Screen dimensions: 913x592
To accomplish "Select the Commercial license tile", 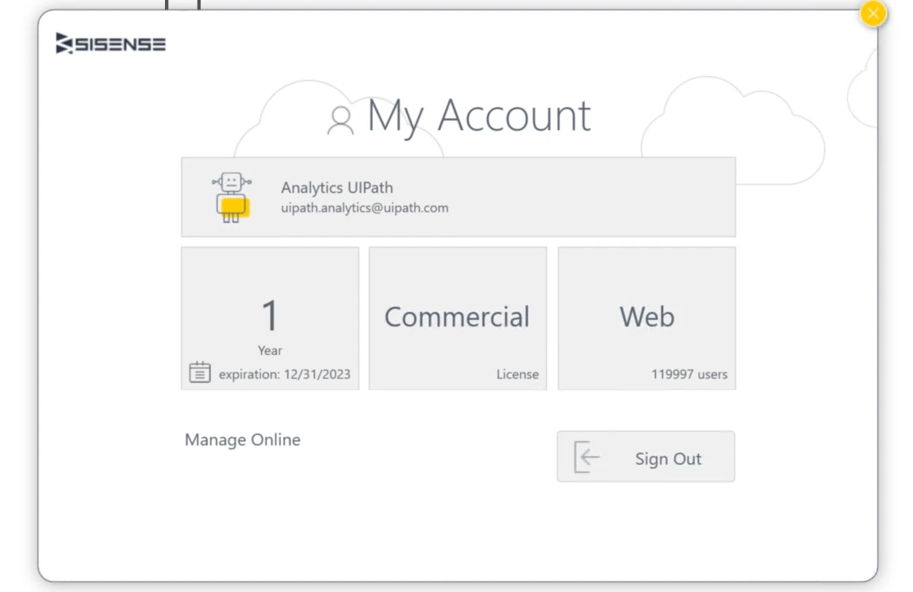I will pyautogui.click(x=458, y=318).
